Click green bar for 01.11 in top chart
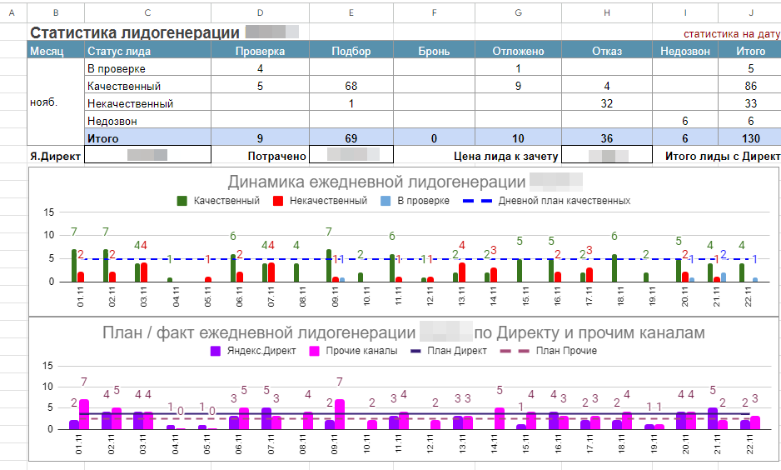 tap(74, 266)
